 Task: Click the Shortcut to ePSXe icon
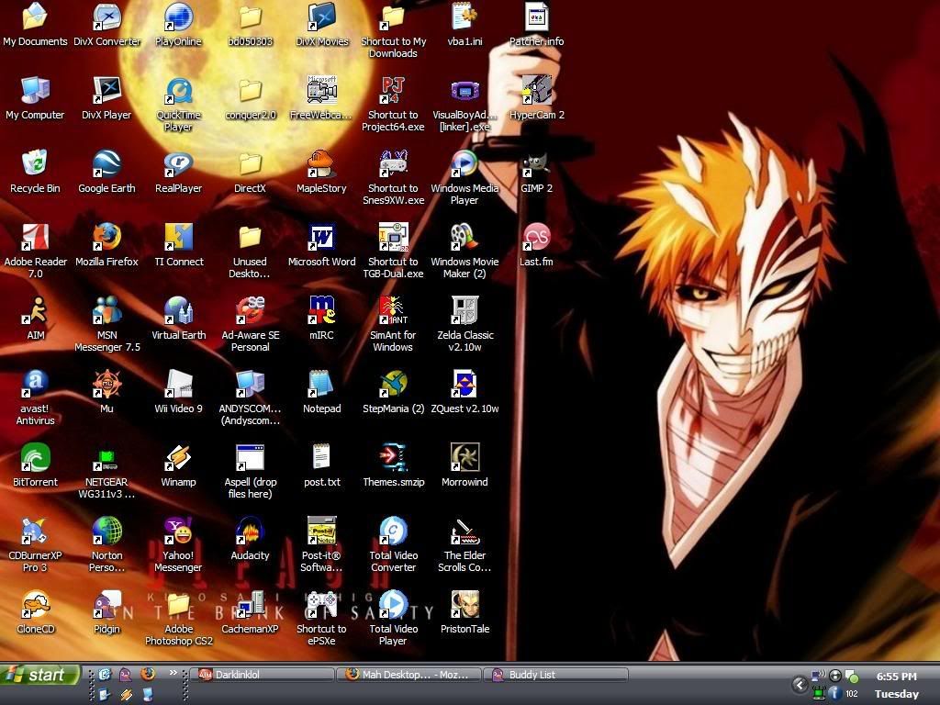pos(321,619)
